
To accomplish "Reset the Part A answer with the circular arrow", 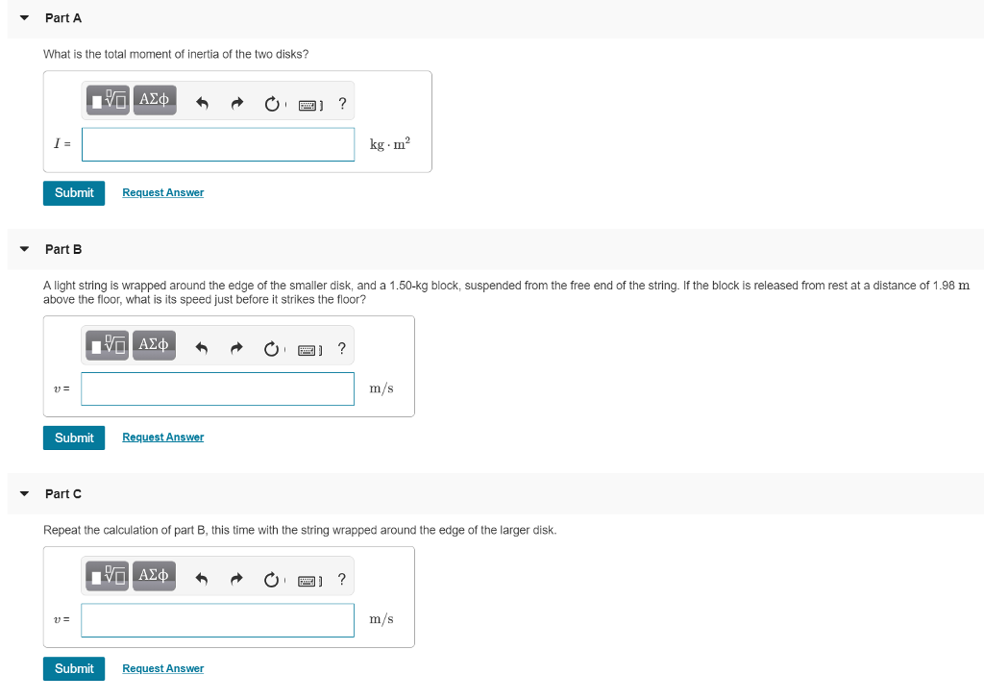I will [x=272, y=100].
